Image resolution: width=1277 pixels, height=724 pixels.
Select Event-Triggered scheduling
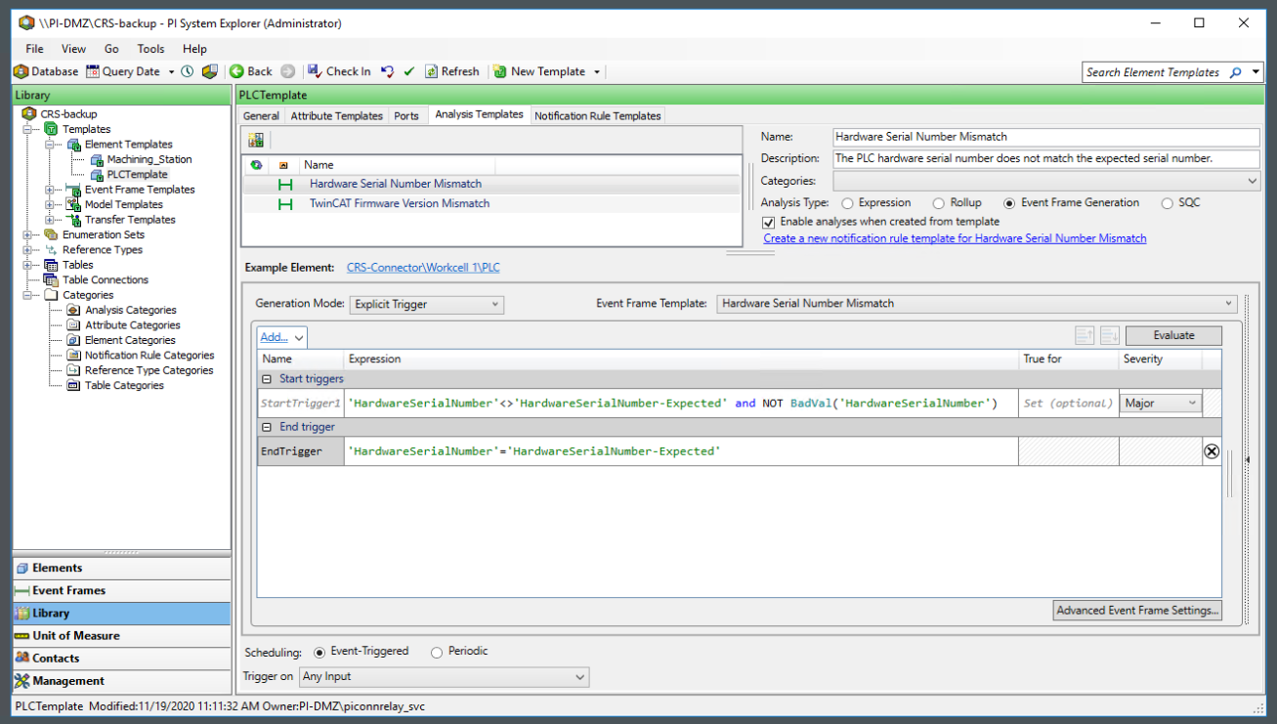coord(319,652)
